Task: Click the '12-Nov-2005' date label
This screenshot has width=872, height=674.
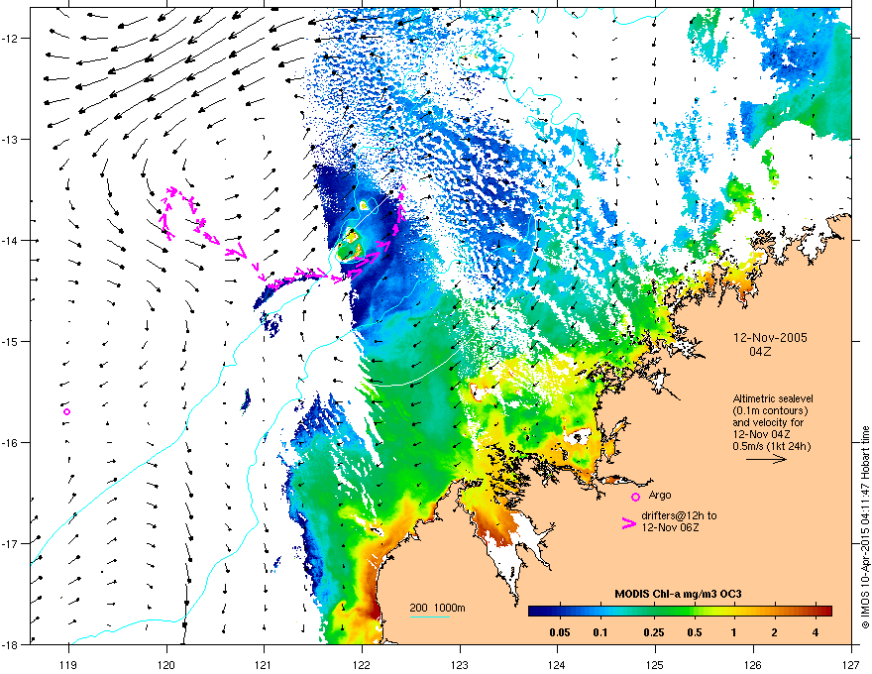Action: click(x=770, y=338)
